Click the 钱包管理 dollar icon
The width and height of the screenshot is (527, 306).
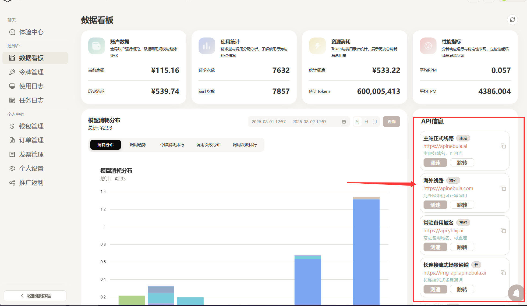(x=12, y=126)
